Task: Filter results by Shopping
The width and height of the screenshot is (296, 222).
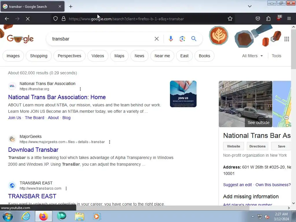Action: [x=39, y=56]
